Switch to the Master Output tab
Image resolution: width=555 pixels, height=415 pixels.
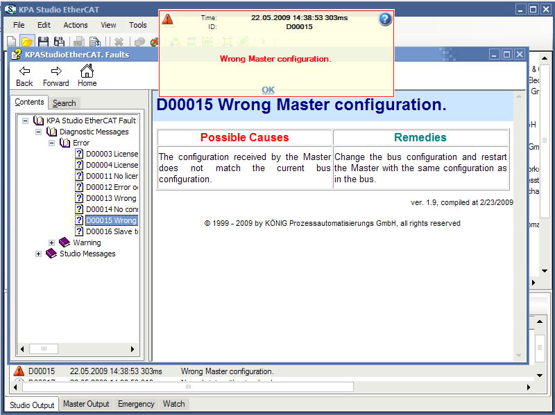(x=86, y=404)
